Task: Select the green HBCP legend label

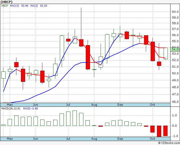Action: (4, 6)
